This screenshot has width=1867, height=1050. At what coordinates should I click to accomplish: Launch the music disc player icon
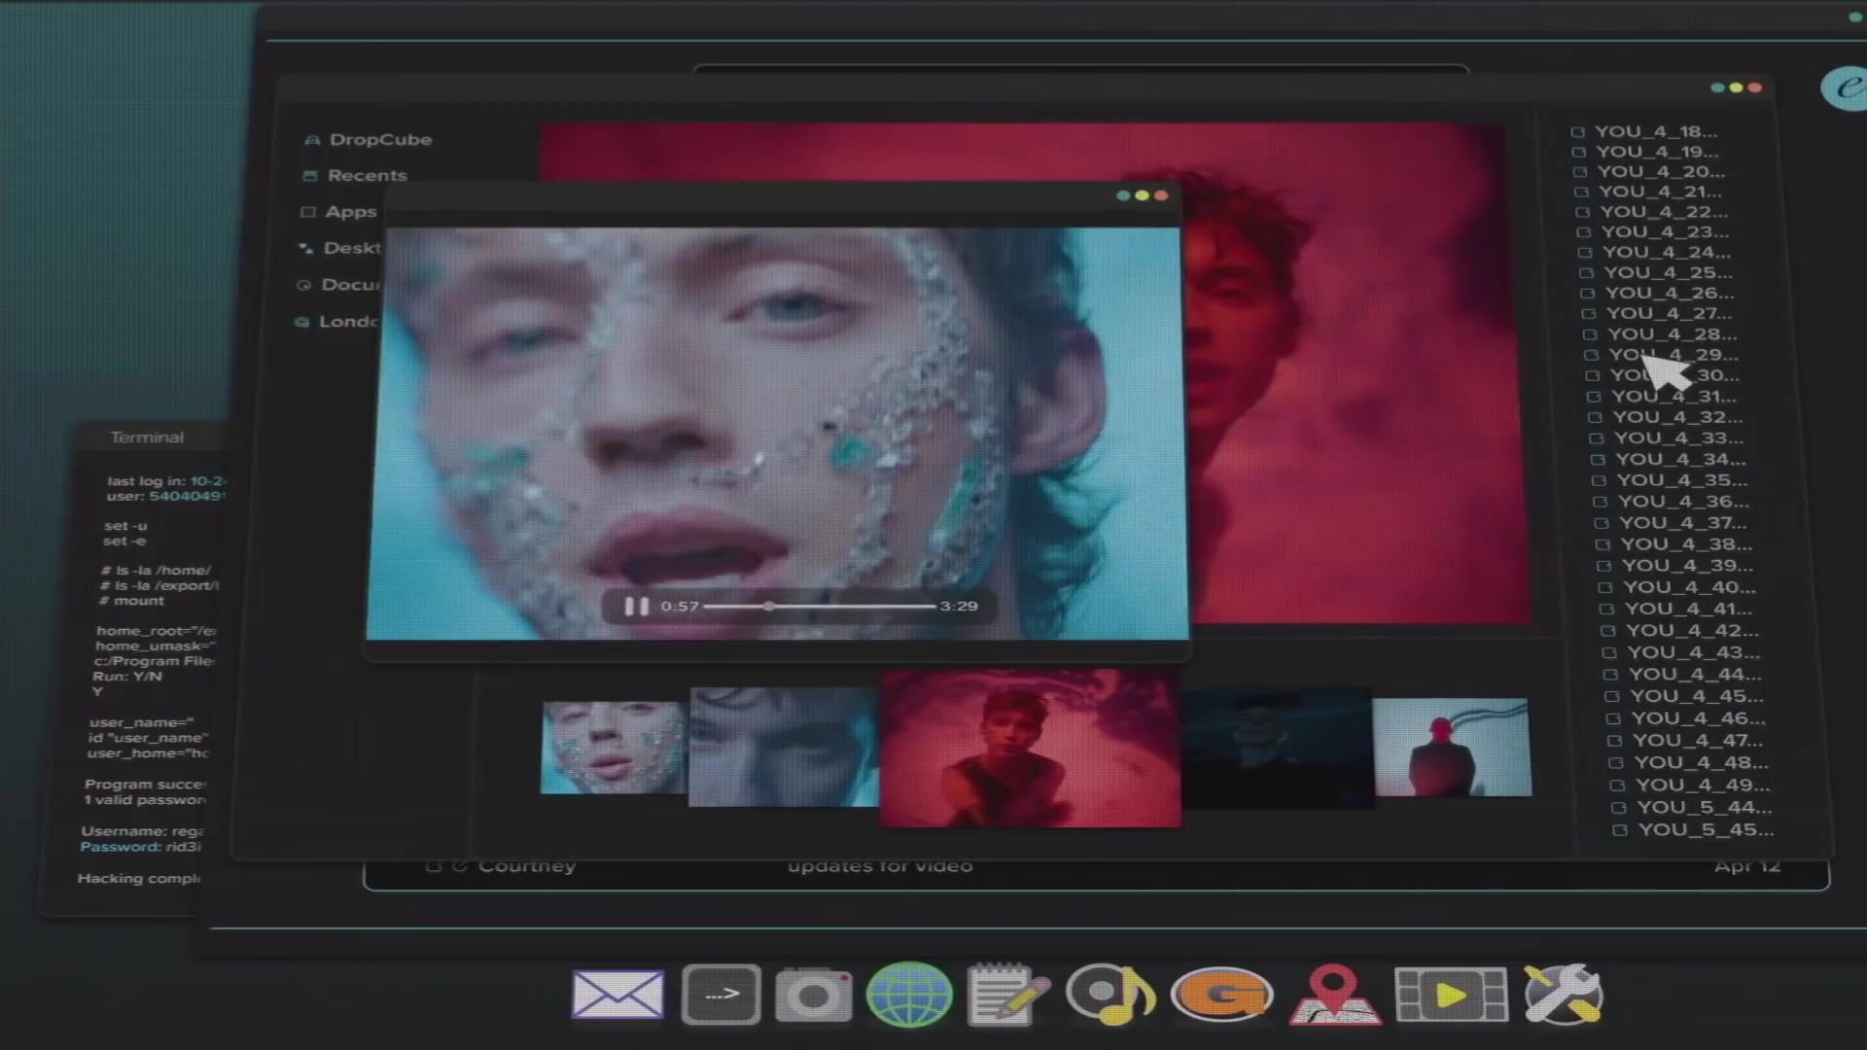coord(1110,995)
